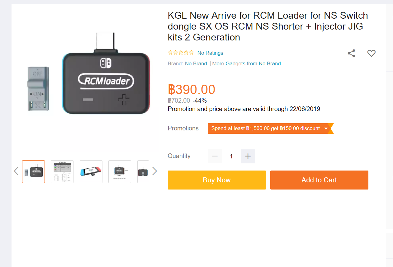This screenshot has width=393, height=267.
Task: Click the quantity value field
Action: pyautogui.click(x=231, y=156)
